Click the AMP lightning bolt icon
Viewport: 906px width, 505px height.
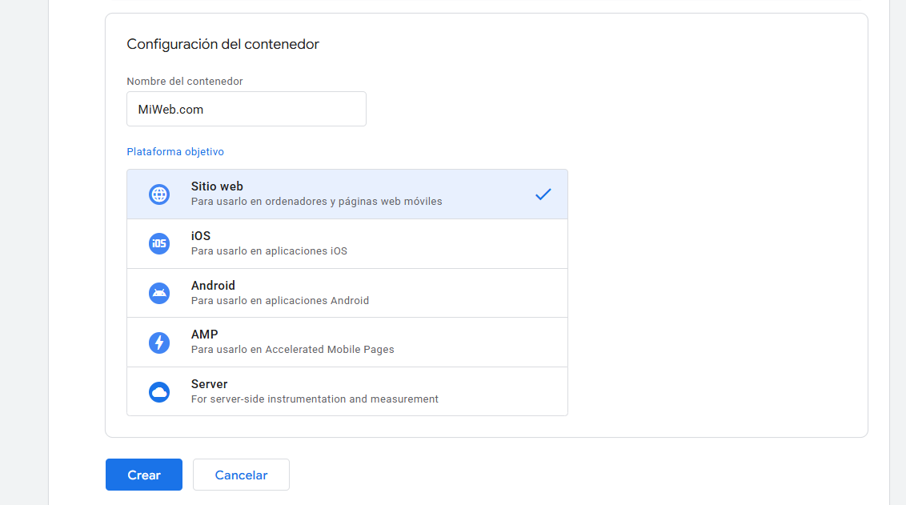click(159, 343)
